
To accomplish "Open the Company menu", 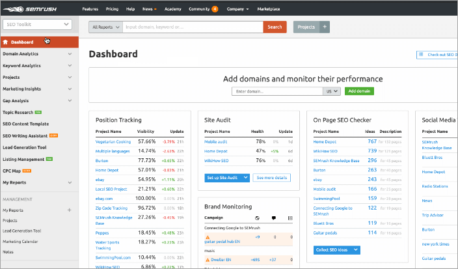I will tap(237, 9).
